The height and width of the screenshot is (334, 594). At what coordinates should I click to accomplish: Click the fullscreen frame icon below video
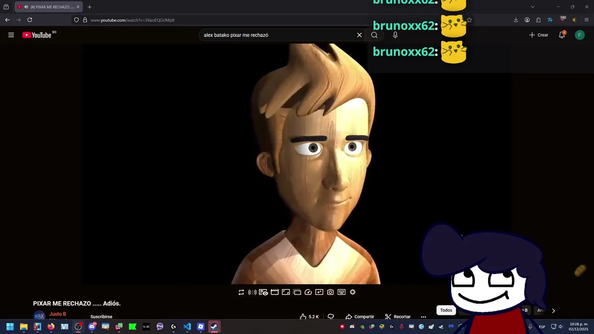pyautogui.click(x=286, y=292)
